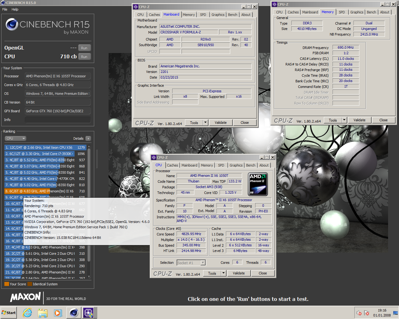The height and width of the screenshot is (319, 399).
Task: Click the Your Score orange legend swatch
Action: pos(7,284)
